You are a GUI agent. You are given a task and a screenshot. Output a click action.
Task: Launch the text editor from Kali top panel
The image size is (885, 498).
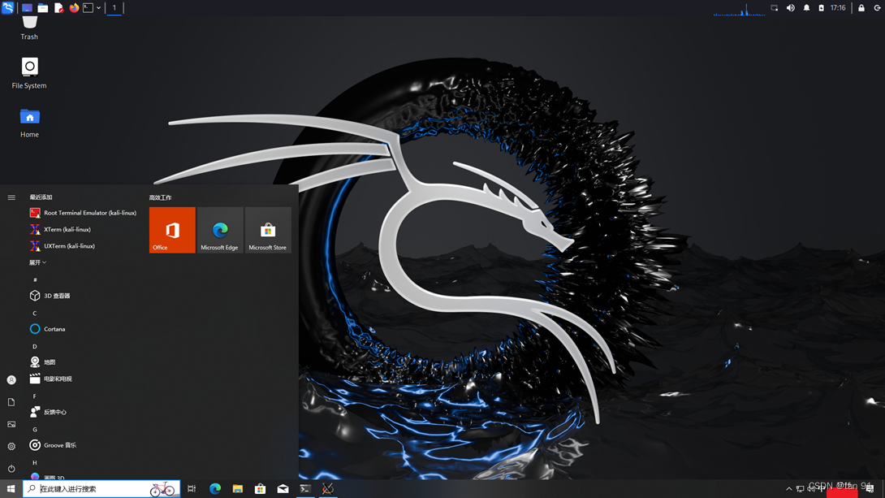click(58, 8)
